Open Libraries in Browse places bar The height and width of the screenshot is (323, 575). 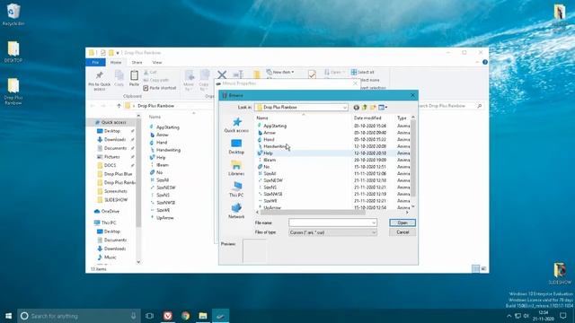click(236, 168)
